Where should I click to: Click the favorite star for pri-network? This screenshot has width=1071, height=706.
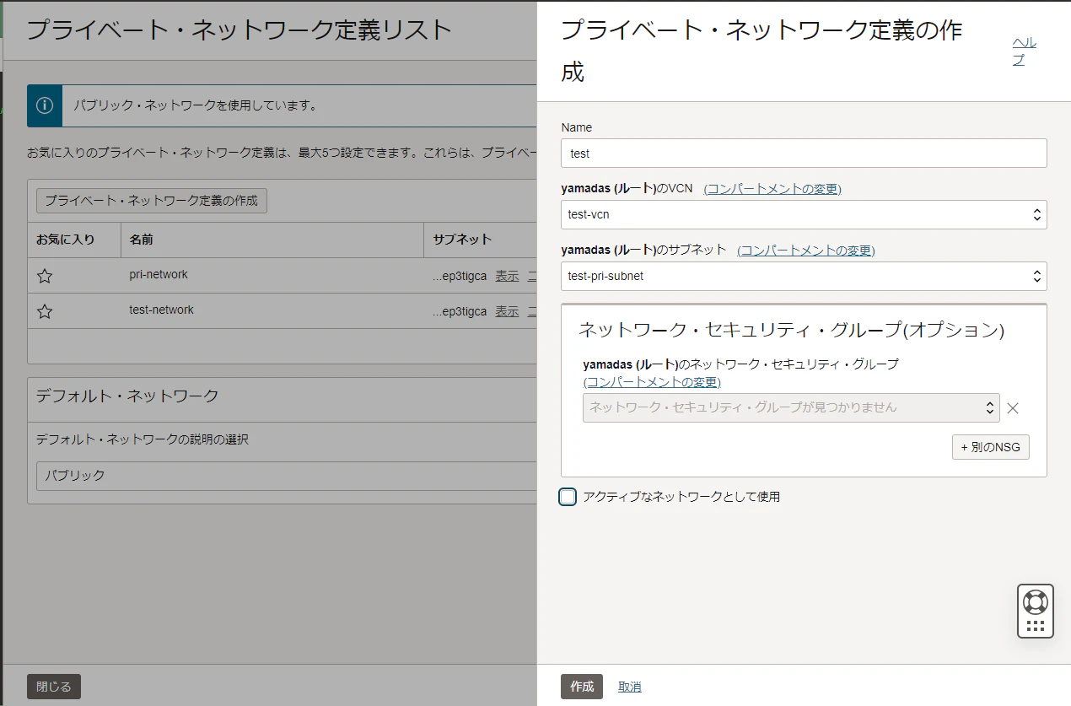46,276
